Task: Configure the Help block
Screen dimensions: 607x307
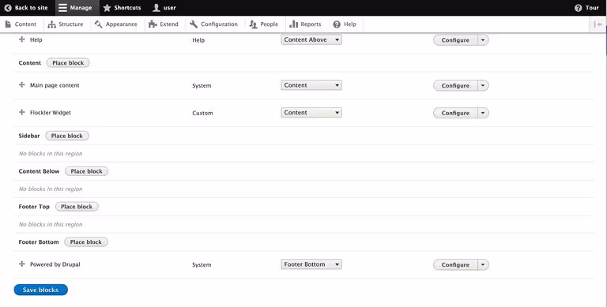Action: pos(455,39)
